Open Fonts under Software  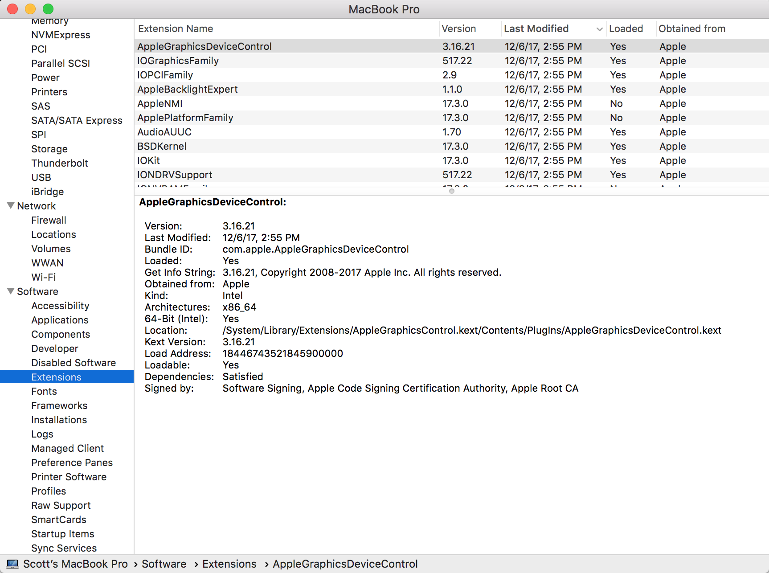[x=44, y=391]
